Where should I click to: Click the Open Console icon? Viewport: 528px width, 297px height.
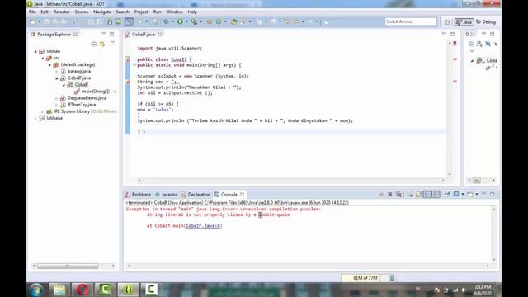(x=470, y=195)
